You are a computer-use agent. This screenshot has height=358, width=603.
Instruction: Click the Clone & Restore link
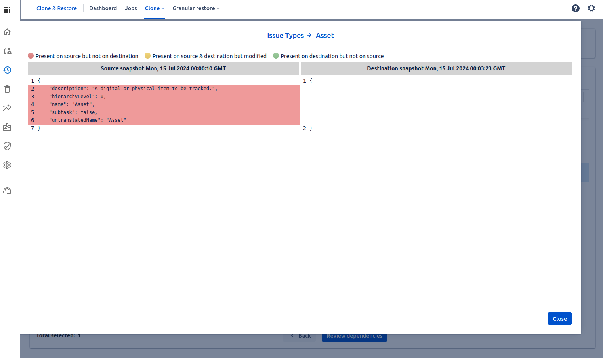click(x=57, y=8)
